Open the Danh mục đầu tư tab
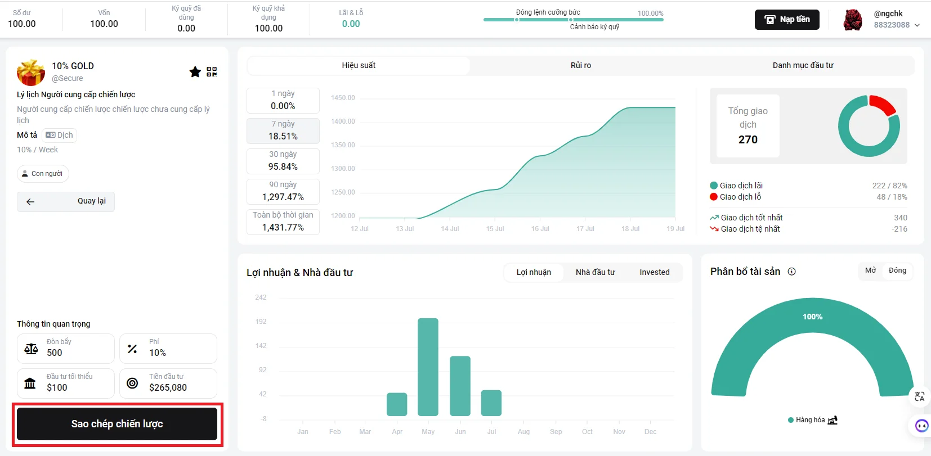Viewport: 931px width, 456px height. coord(803,65)
